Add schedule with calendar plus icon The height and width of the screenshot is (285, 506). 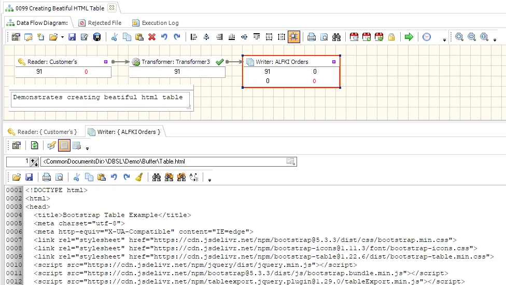pos(367,37)
